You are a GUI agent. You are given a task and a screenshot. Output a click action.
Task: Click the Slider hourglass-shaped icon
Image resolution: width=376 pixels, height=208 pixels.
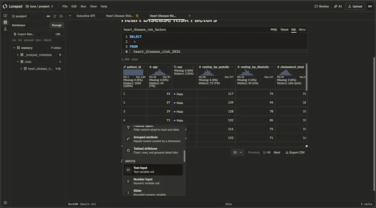(128, 193)
